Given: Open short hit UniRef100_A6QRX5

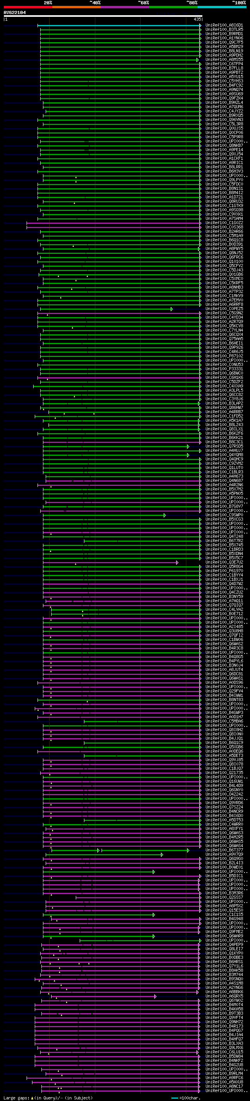Looking at the screenshot, I should click(224, 996).
